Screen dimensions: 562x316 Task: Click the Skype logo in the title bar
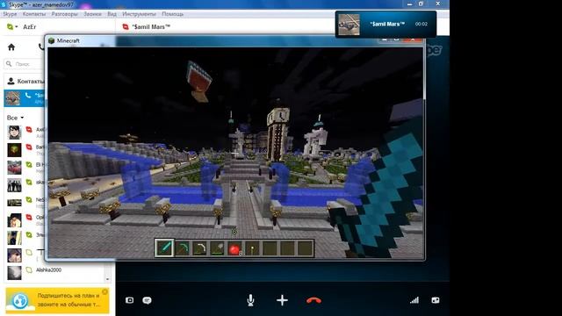click(4, 4)
